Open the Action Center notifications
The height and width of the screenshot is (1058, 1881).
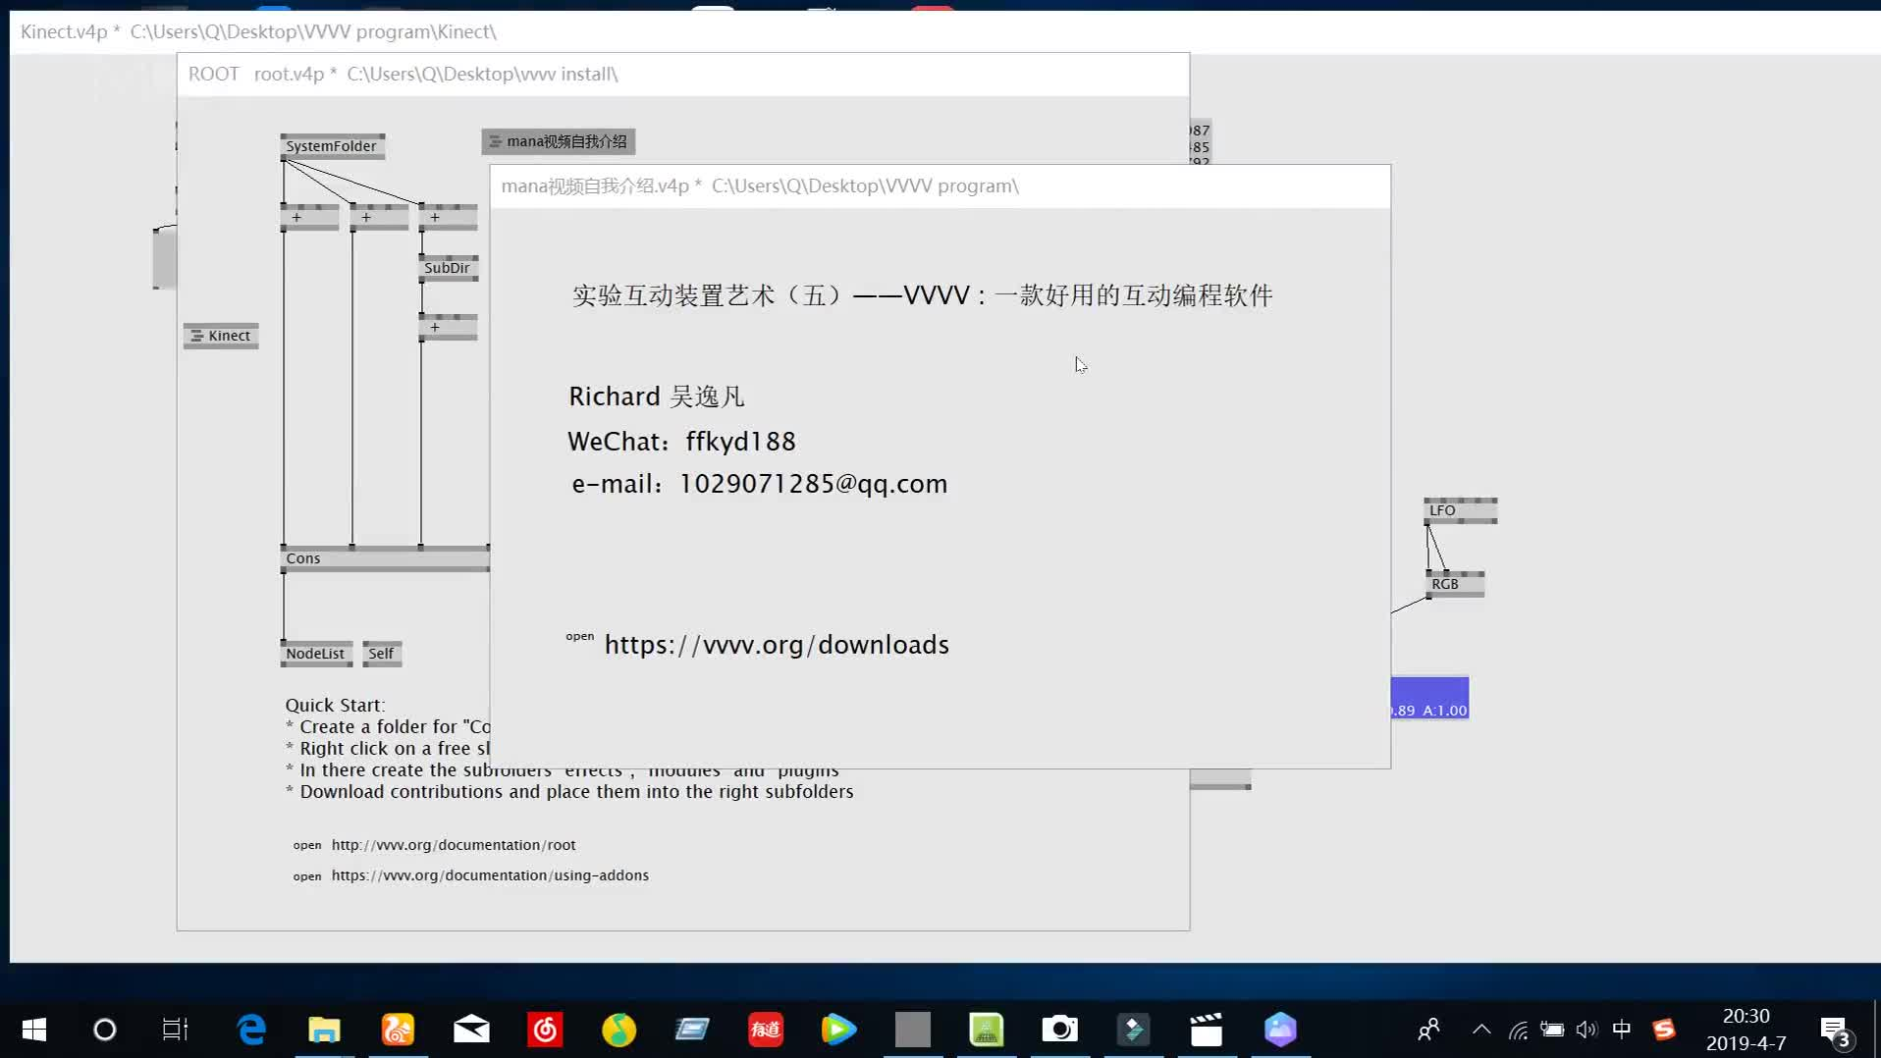pos(1835,1031)
